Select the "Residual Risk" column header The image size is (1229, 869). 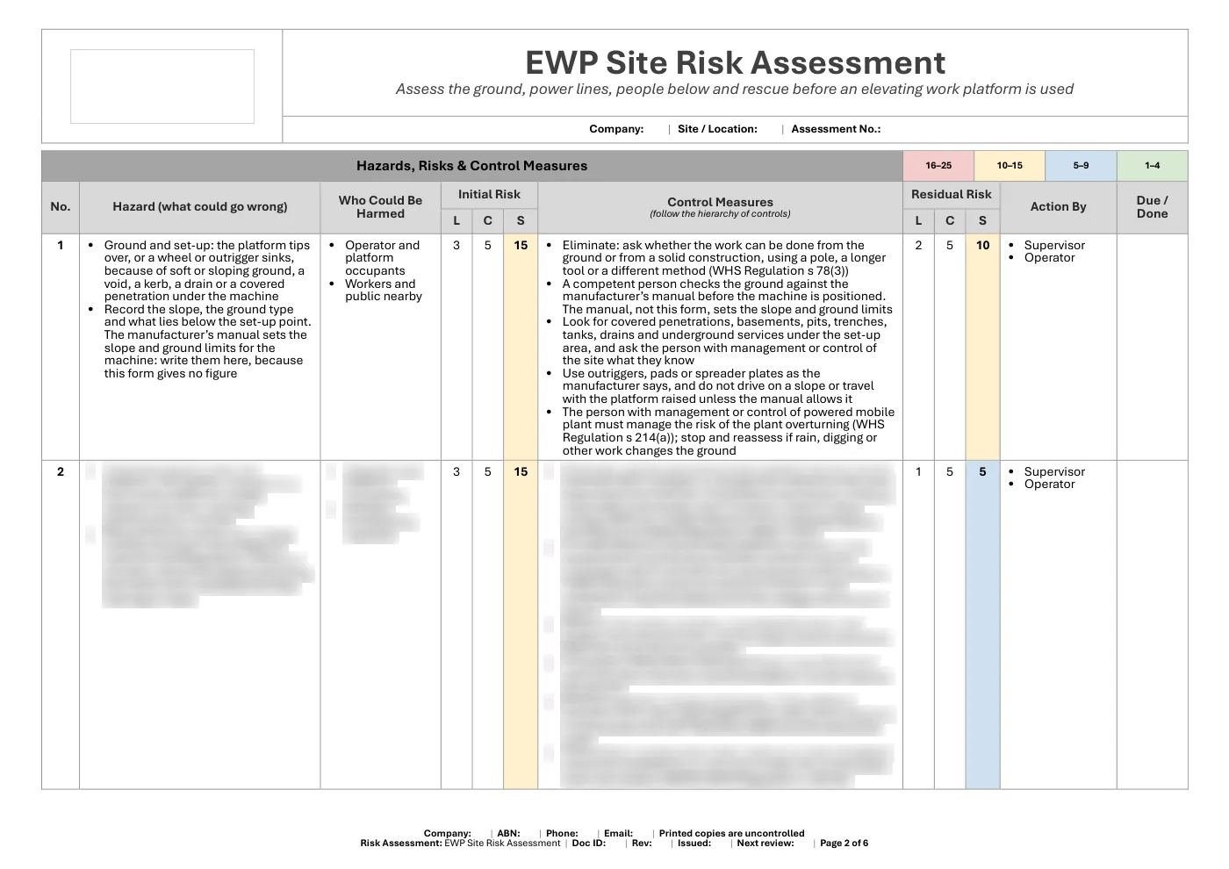coord(952,195)
